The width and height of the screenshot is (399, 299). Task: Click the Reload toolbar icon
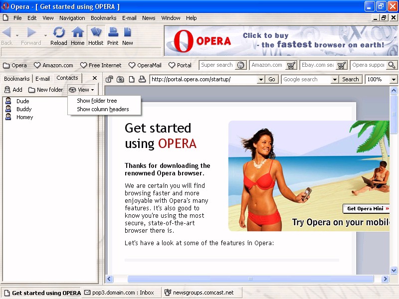click(x=59, y=32)
